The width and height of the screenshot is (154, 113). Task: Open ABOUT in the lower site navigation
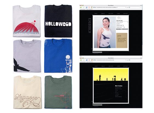(x=103, y=66)
